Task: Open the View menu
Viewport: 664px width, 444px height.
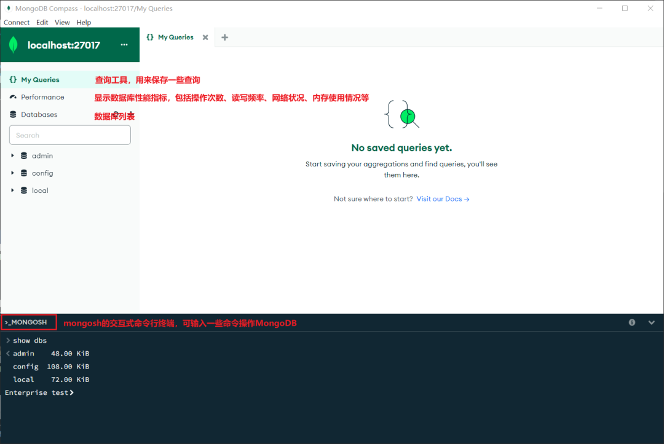Action: 62,22
